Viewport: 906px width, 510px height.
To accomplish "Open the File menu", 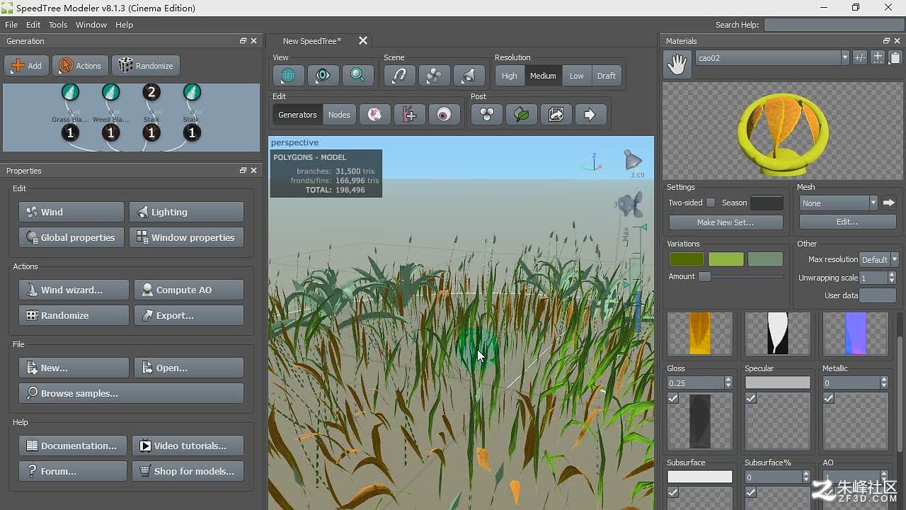I will tap(11, 25).
